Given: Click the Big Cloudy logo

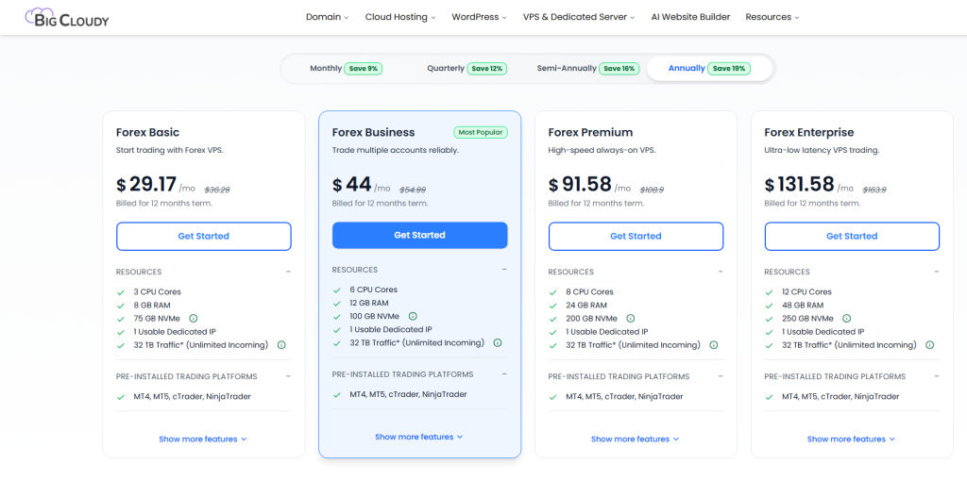Looking at the screenshot, I should pos(67,17).
